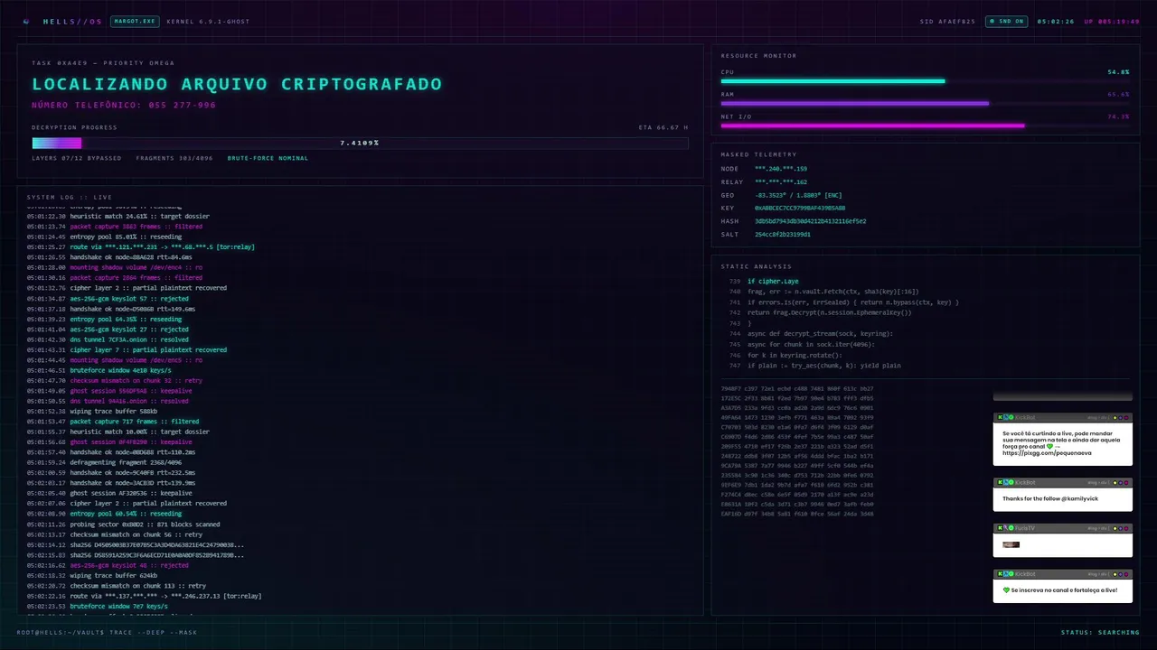Click the 'Thanks for the follow @kamilyvick' message
This screenshot has width=1157, height=650.
coord(1050,498)
